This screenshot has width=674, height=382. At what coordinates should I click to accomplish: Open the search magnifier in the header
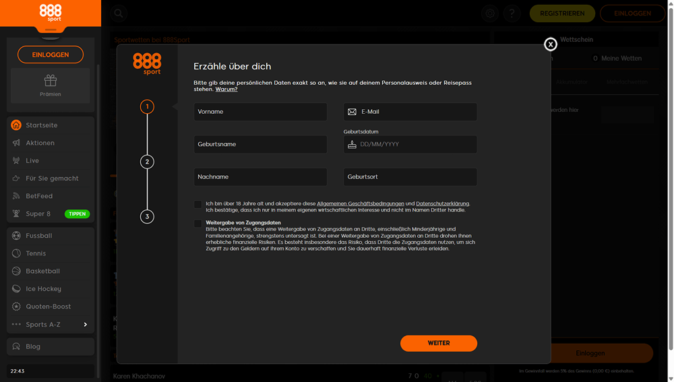pyautogui.click(x=119, y=13)
